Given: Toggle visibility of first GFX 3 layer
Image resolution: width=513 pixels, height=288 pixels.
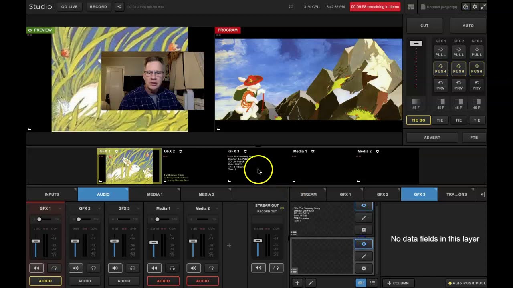Looking at the screenshot, I should [364, 206].
